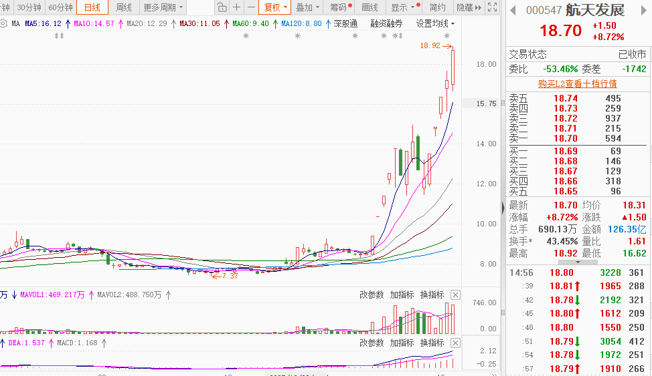652x376 pixels.
Task: Click the MA120:8.80 indicator label
Action: click(x=301, y=23)
